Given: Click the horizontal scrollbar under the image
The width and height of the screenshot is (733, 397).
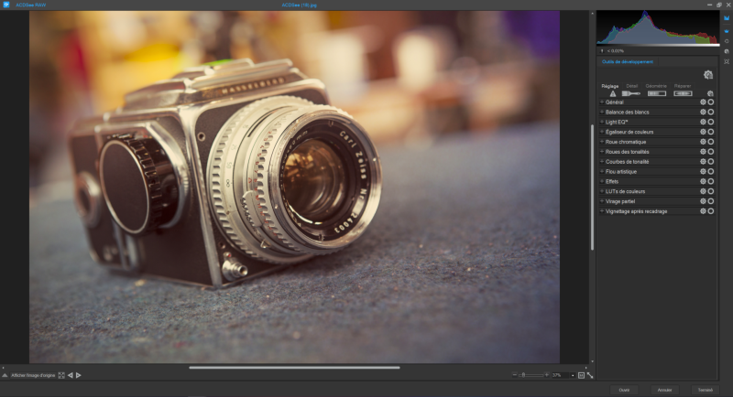Looking at the screenshot, I should click(x=294, y=368).
